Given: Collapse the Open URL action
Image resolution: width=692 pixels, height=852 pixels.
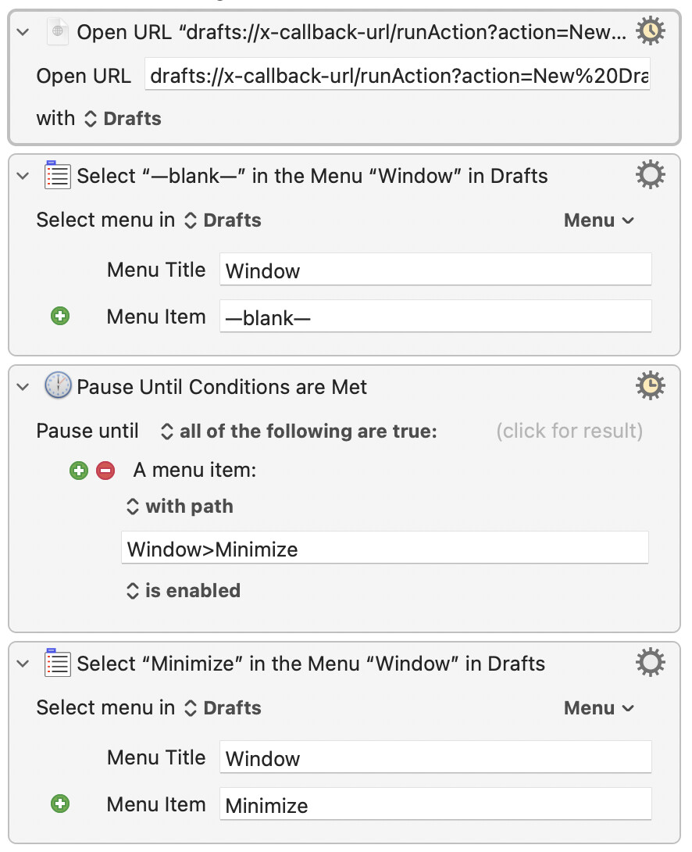Looking at the screenshot, I should click(23, 32).
